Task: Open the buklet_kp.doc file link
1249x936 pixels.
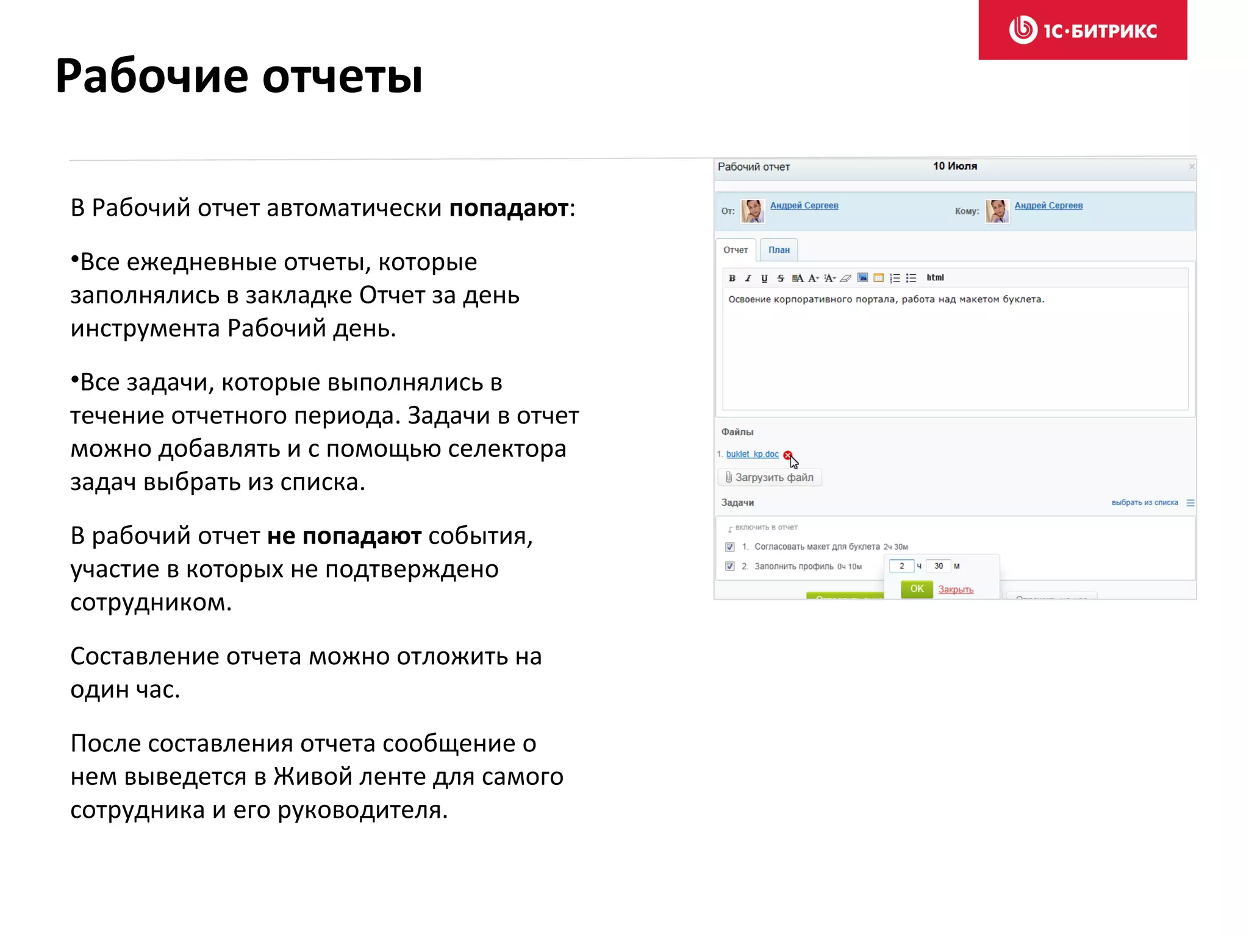Action: pyautogui.click(x=752, y=454)
